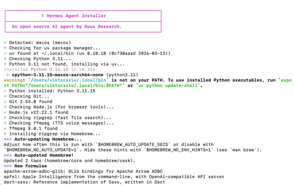The image size is (294, 185).
Task: Click 'Checking for uv package manager...' line
Action: pyautogui.click(x=55, y=48)
